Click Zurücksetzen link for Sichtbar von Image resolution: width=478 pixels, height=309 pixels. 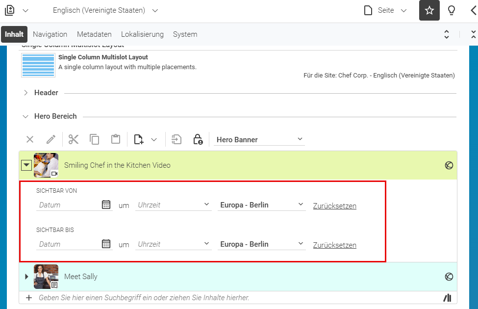(x=335, y=206)
